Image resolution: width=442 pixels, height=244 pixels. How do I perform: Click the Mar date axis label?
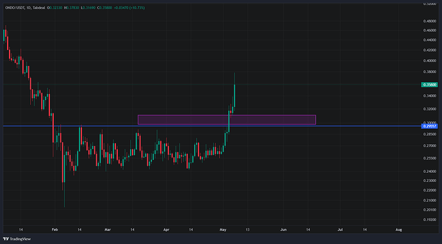coord(108,230)
